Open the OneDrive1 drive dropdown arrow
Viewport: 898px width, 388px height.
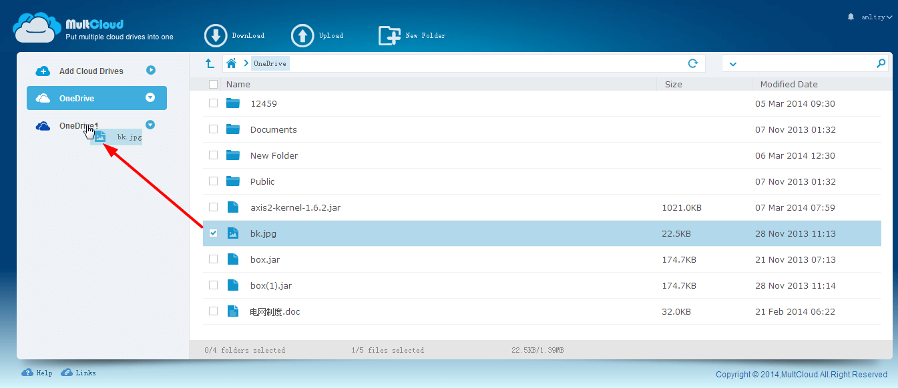150,125
